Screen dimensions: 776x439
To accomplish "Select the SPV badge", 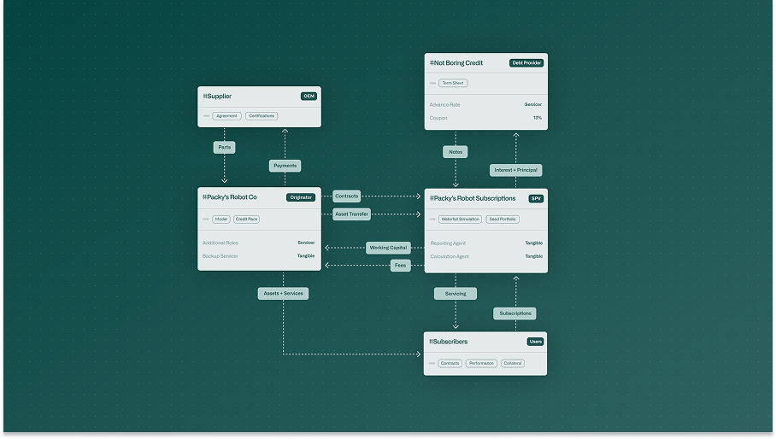I will pyautogui.click(x=536, y=199).
